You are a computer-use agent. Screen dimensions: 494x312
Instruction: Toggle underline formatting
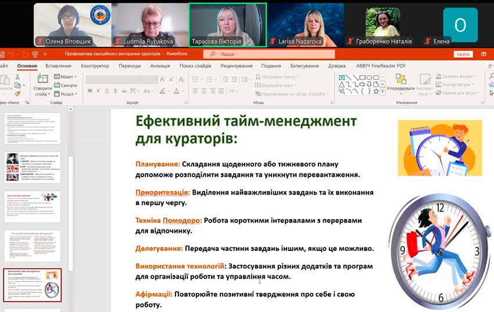point(107,91)
